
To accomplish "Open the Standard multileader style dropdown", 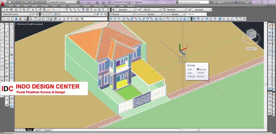I will click(211, 10).
